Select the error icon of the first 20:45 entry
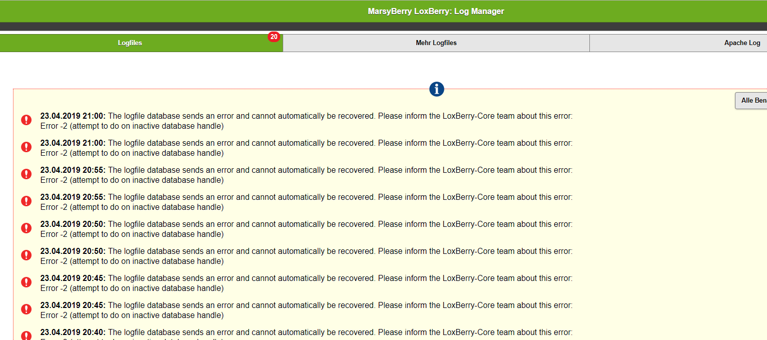The image size is (767, 340). (27, 282)
